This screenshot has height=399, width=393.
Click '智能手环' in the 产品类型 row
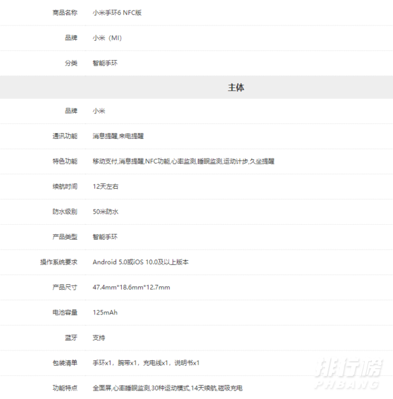coord(105,237)
